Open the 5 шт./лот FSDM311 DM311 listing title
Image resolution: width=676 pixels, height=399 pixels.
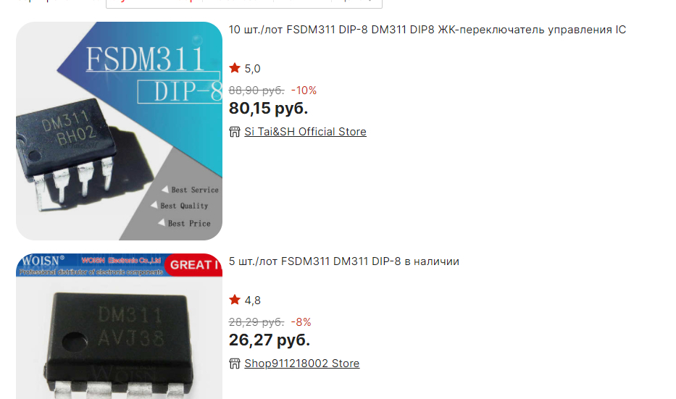(x=344, y=261)
